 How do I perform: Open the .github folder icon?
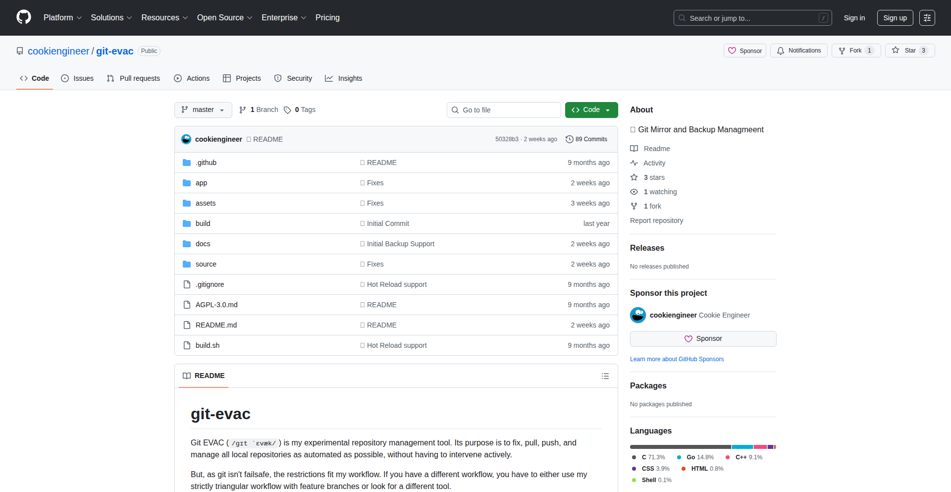[x=187, y=163]
